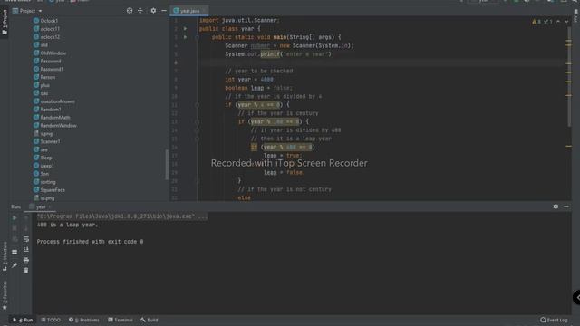580x326 pixels.
Task: Open the Build tool window
Action: pos(150,320)
